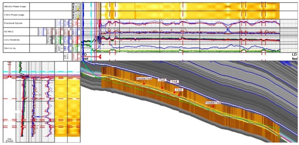Select the 400 kHz Phase Image track
The height and width of the screenshot is (145, 299).
[x=14, y=6]
